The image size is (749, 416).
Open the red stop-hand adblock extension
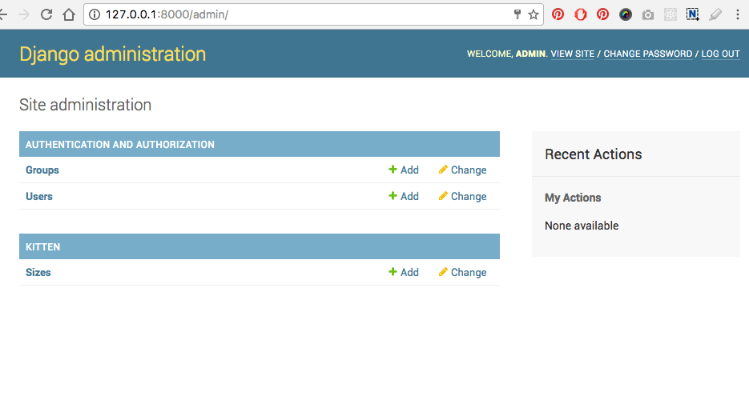tap(580, 14)
